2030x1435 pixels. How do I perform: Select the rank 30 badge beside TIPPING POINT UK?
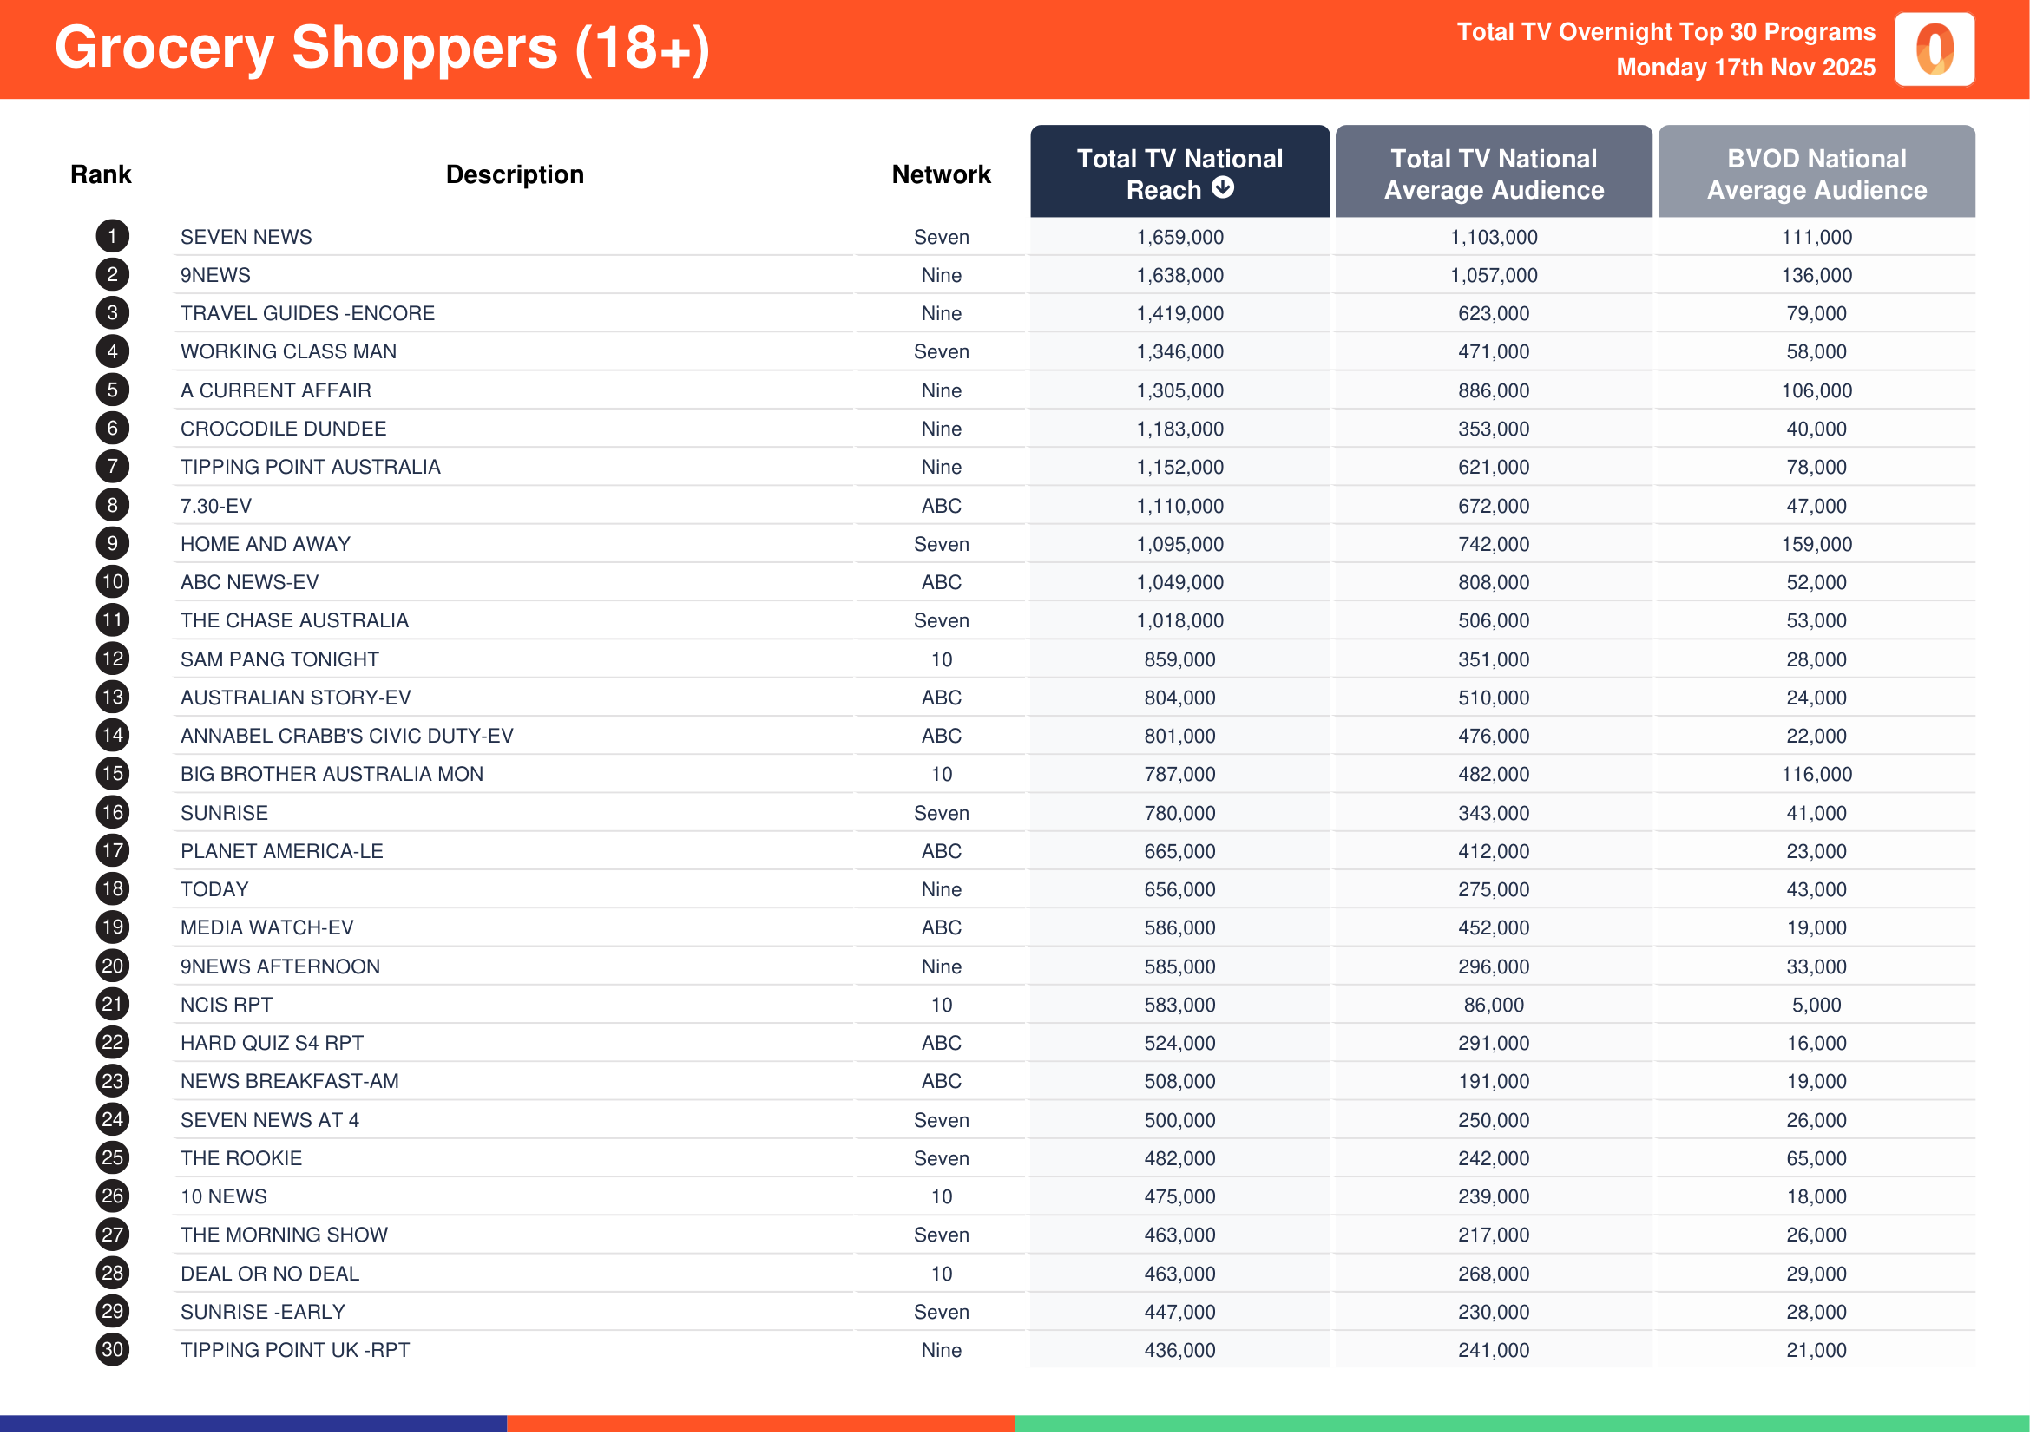(111, 1350)
